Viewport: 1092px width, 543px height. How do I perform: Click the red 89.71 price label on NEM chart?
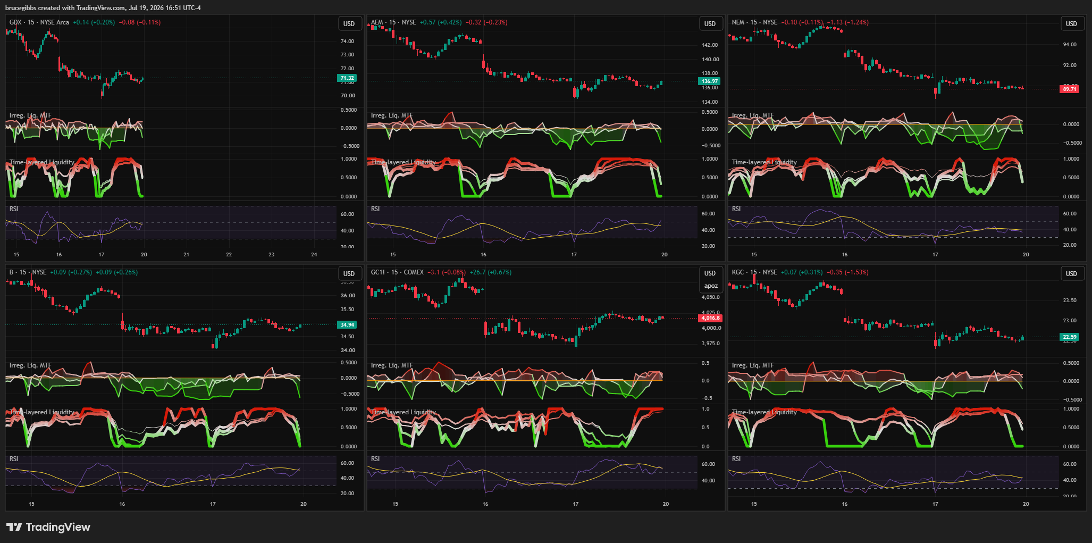[1070, 89]
